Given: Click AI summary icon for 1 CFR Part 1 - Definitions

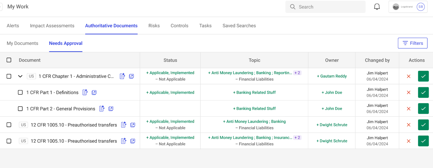Looking at the screenshot, I should tap(85, 92).
